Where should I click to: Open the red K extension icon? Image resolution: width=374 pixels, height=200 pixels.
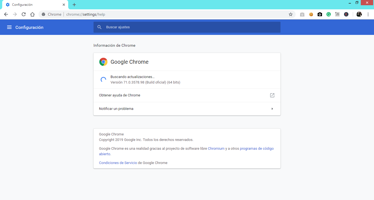pos(346,14)
